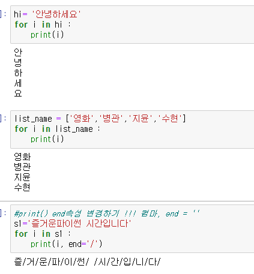Select output line '영화'
The image size is (254, 274).
tap(22, 156)
